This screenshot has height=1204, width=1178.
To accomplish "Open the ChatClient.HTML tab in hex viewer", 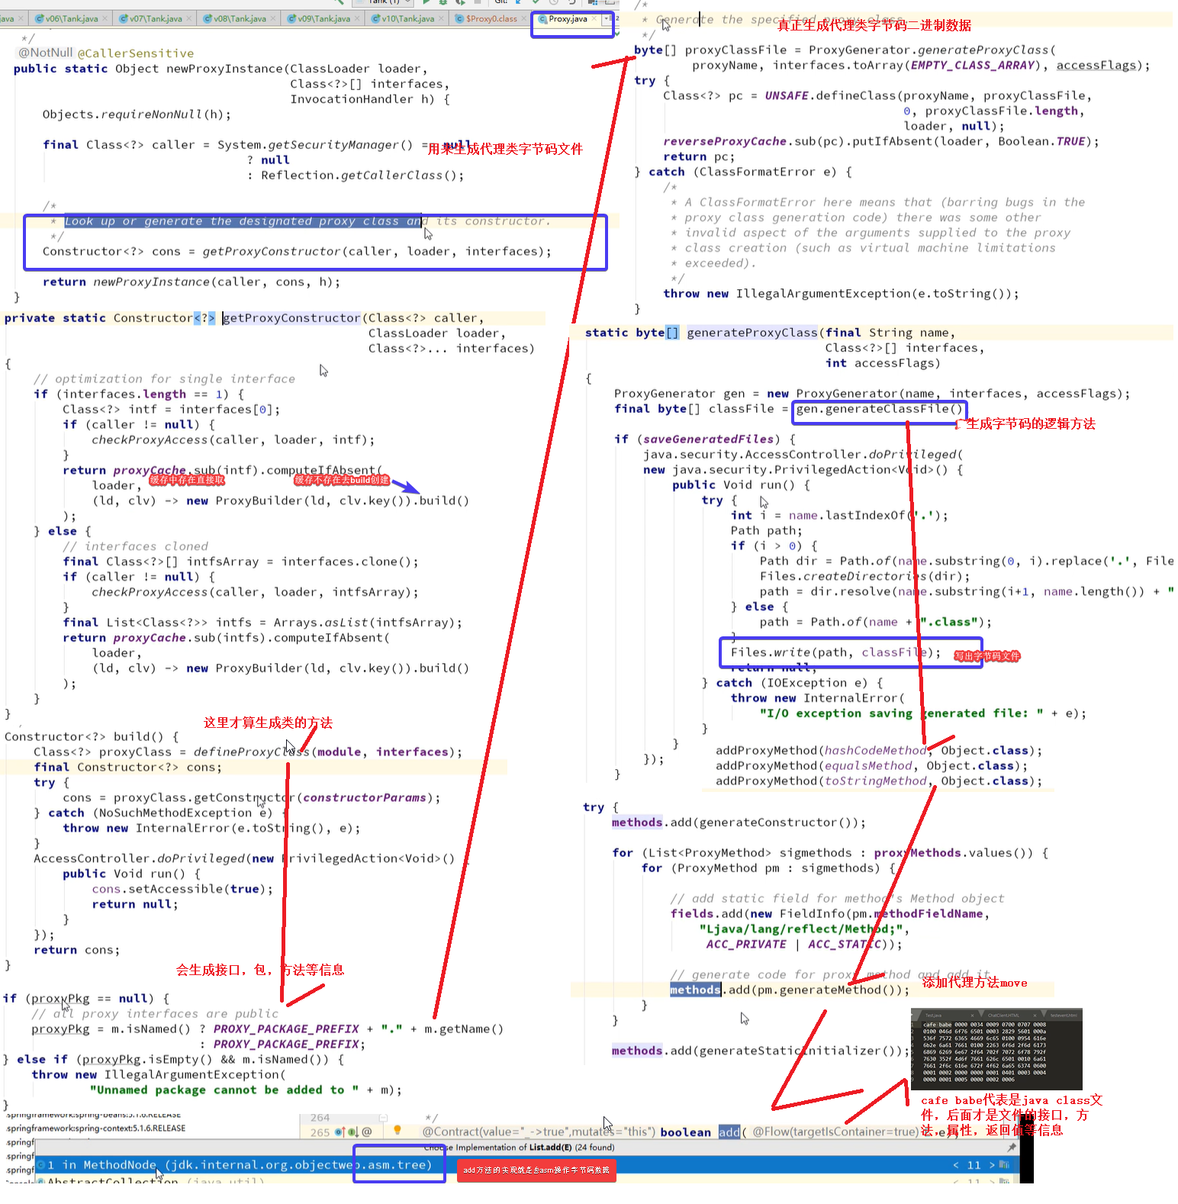I will tap(1003, 1015).
